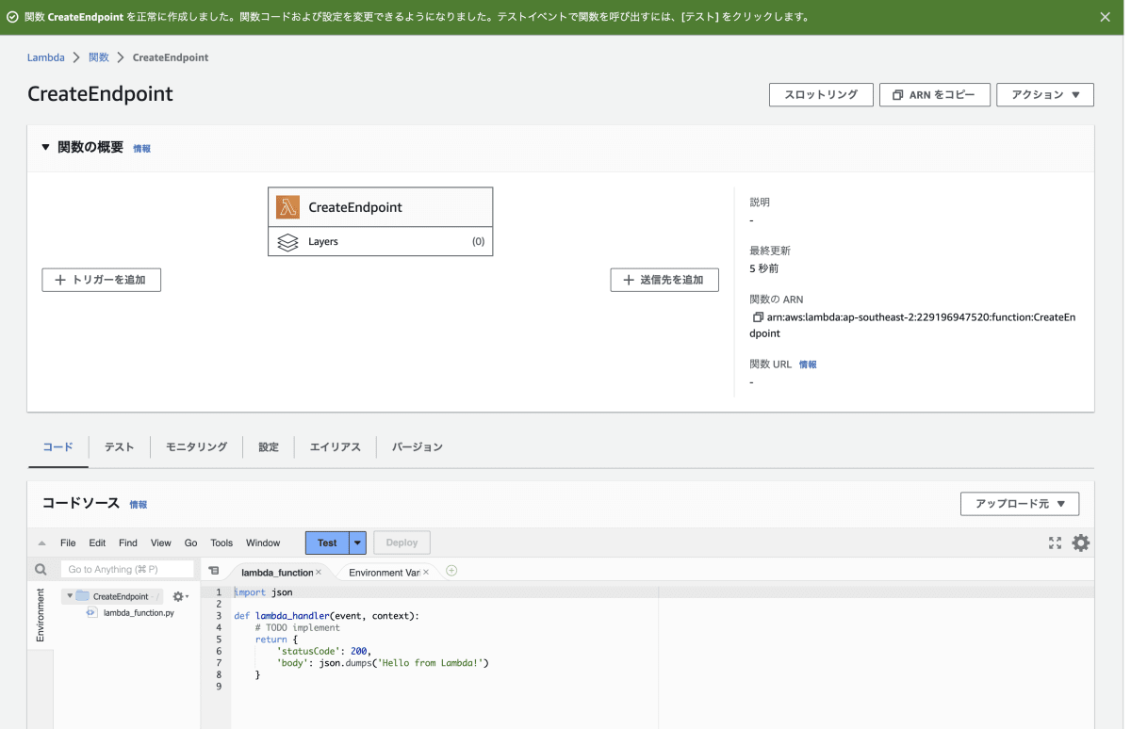Open 情報 link beside 関数の概要
Viewport: 1131px width, 729px height.
(141, 149)
